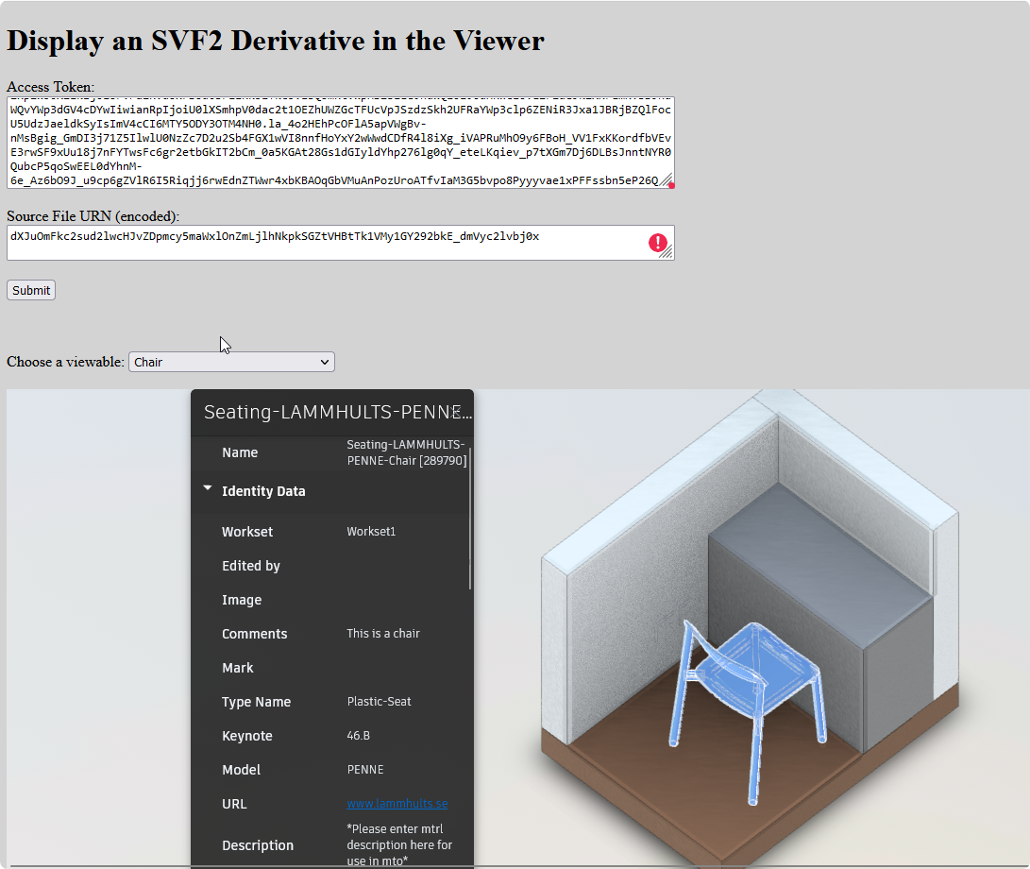Collapse the Identity Data section
This screenshot has height=869, width=1030.
point(208,489)
